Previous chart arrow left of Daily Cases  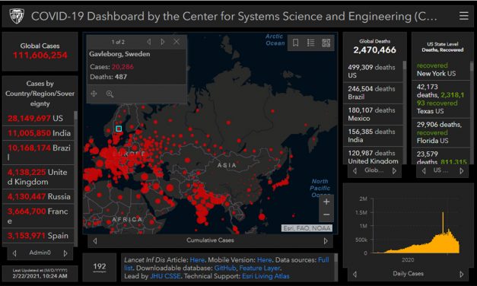pyautogui.click(x=355, y=274)
